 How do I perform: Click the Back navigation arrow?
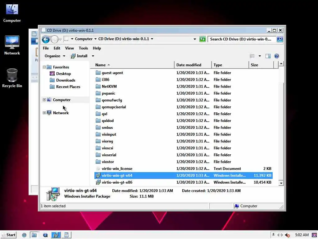(x=46, y=39)
